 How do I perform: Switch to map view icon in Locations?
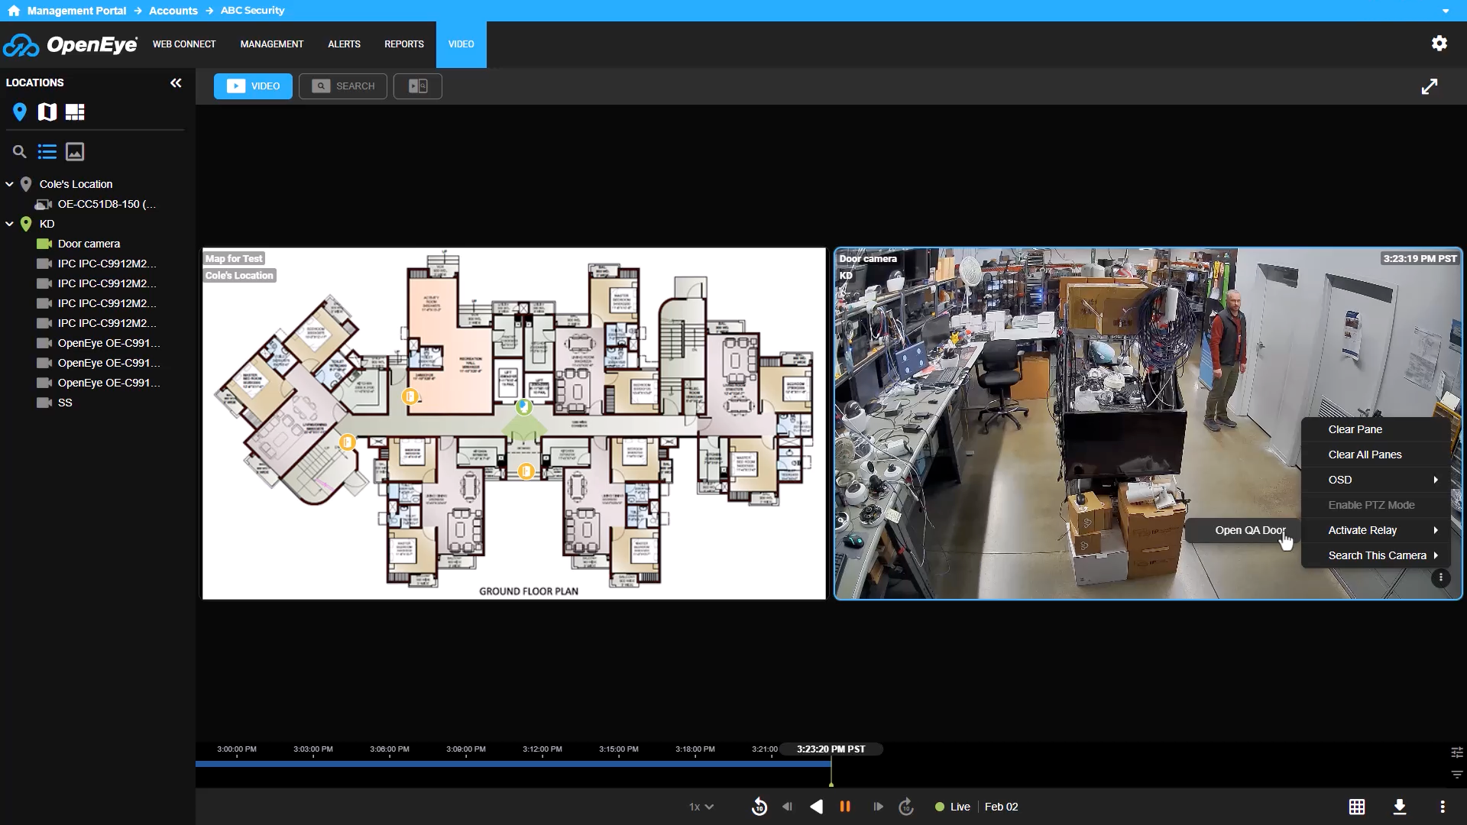(47, 112)
